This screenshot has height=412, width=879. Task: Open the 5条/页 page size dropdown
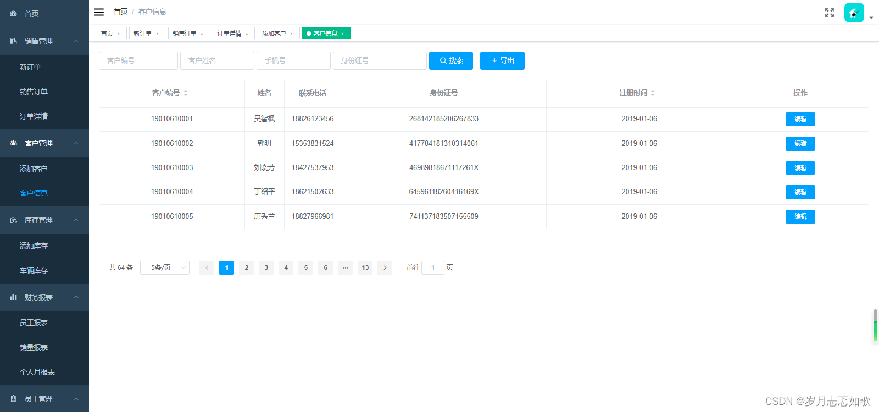(x=165, y=268)
